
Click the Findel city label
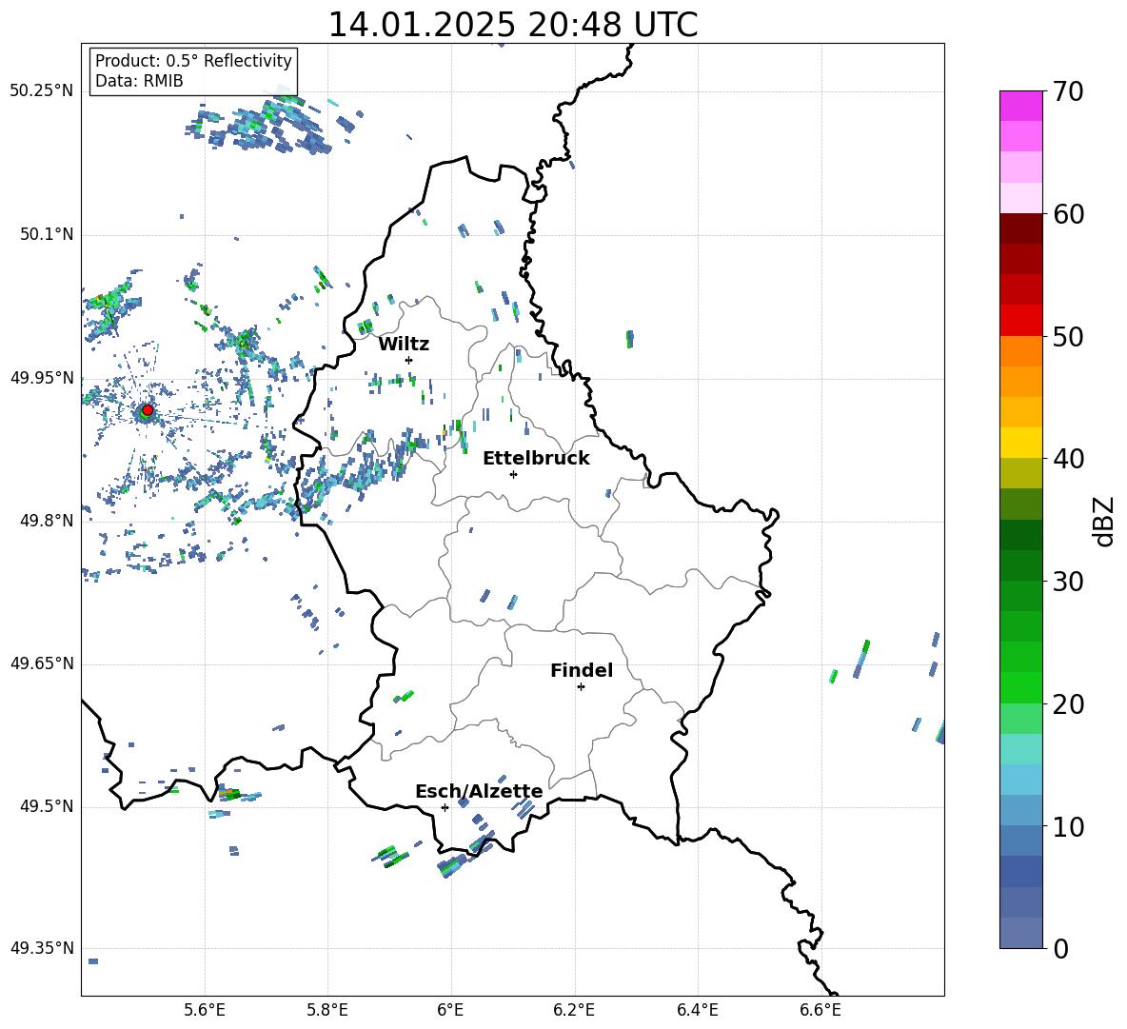point(582,670)
